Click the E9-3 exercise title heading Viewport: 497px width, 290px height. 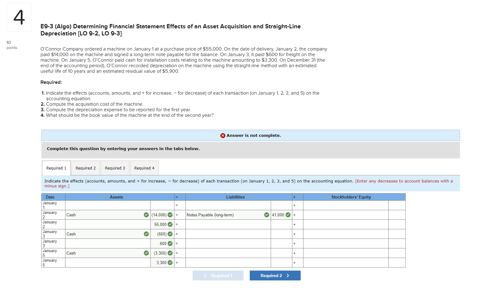170,30
